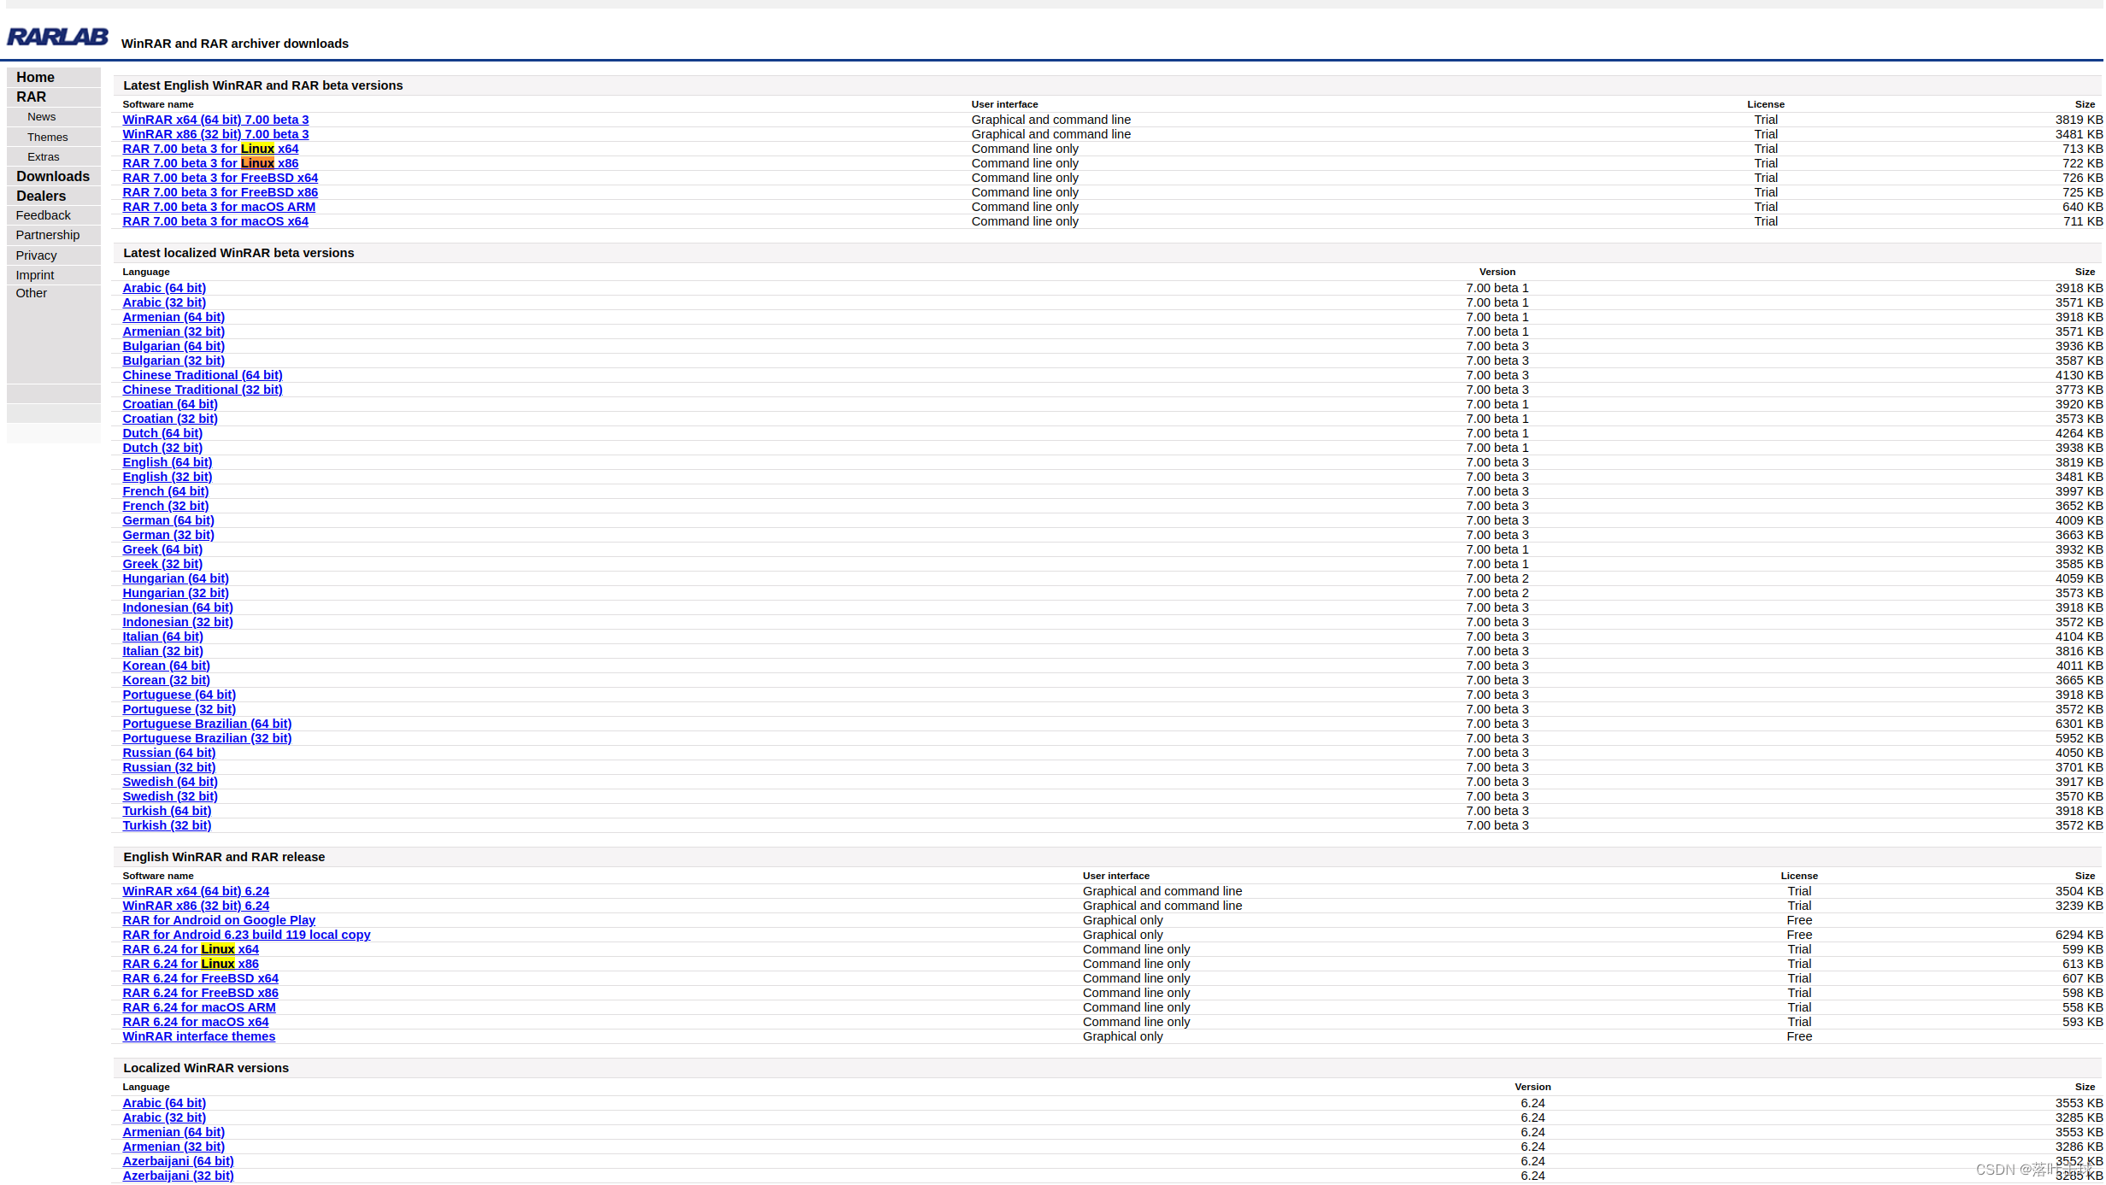This screenshot has height=1185, width=2106.
Task: Open Chinese Traditional (64 bit) beta link
Action: 203,375
